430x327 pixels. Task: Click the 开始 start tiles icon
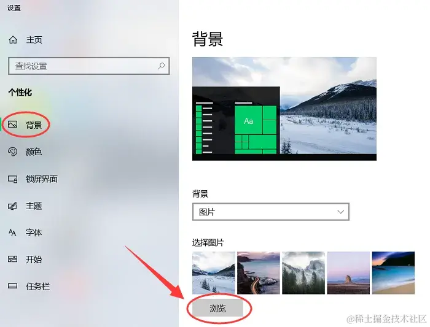(x=13, y=259)
